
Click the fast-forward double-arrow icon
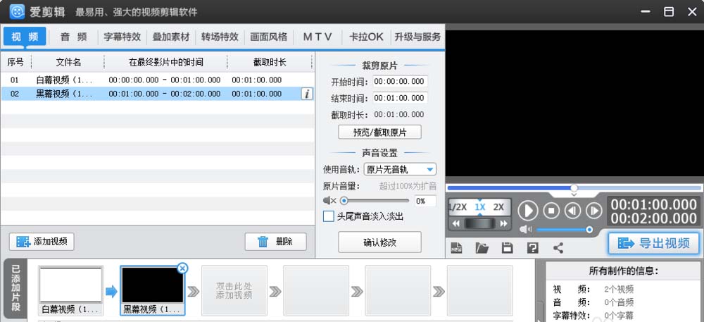pos(504,223)
